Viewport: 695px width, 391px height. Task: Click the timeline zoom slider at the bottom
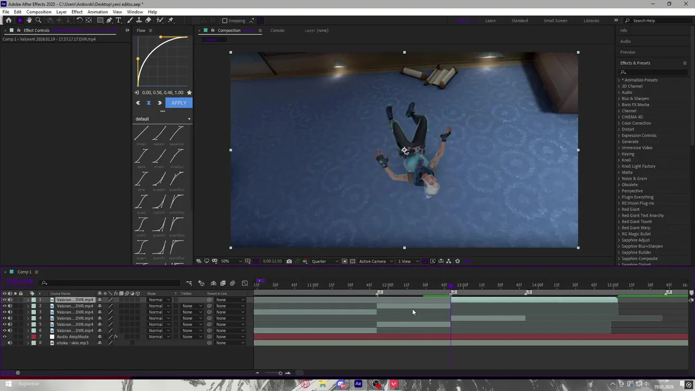280,373
